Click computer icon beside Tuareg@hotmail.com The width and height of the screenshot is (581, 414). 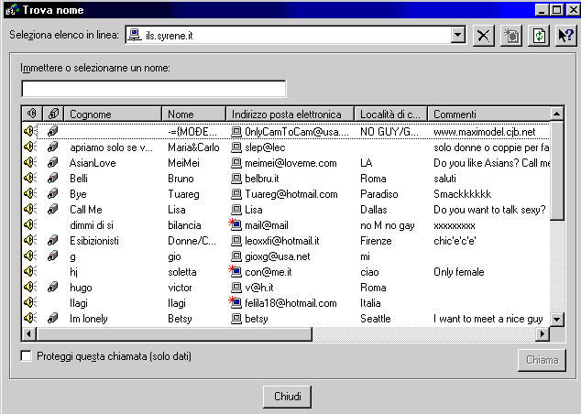pos(236,194)
